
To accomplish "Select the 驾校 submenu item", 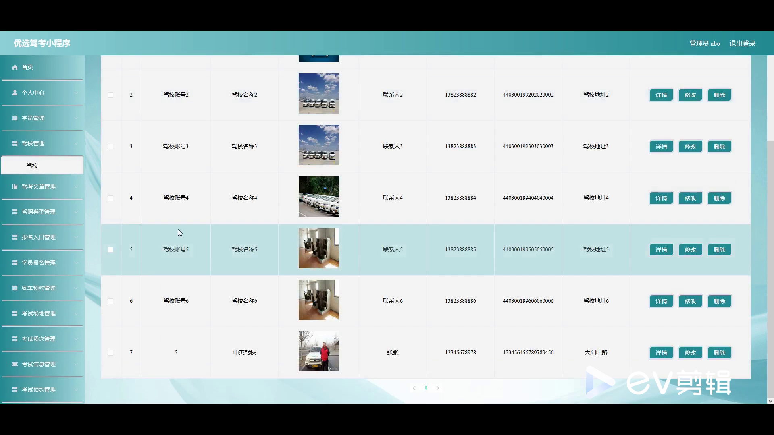I will click(x=42, y=166).
